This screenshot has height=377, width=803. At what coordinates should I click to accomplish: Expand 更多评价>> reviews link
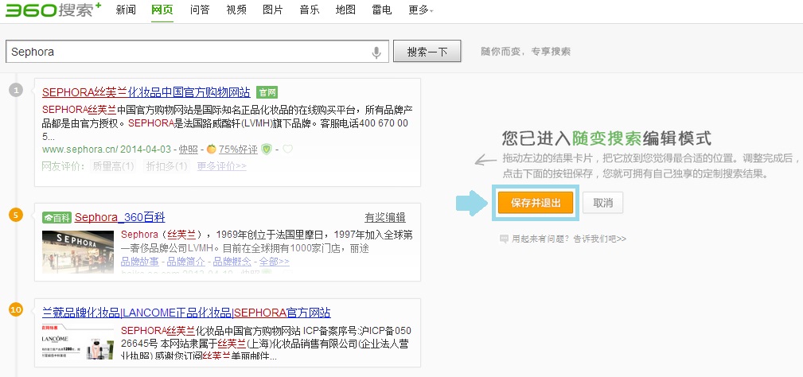[221, 166]
